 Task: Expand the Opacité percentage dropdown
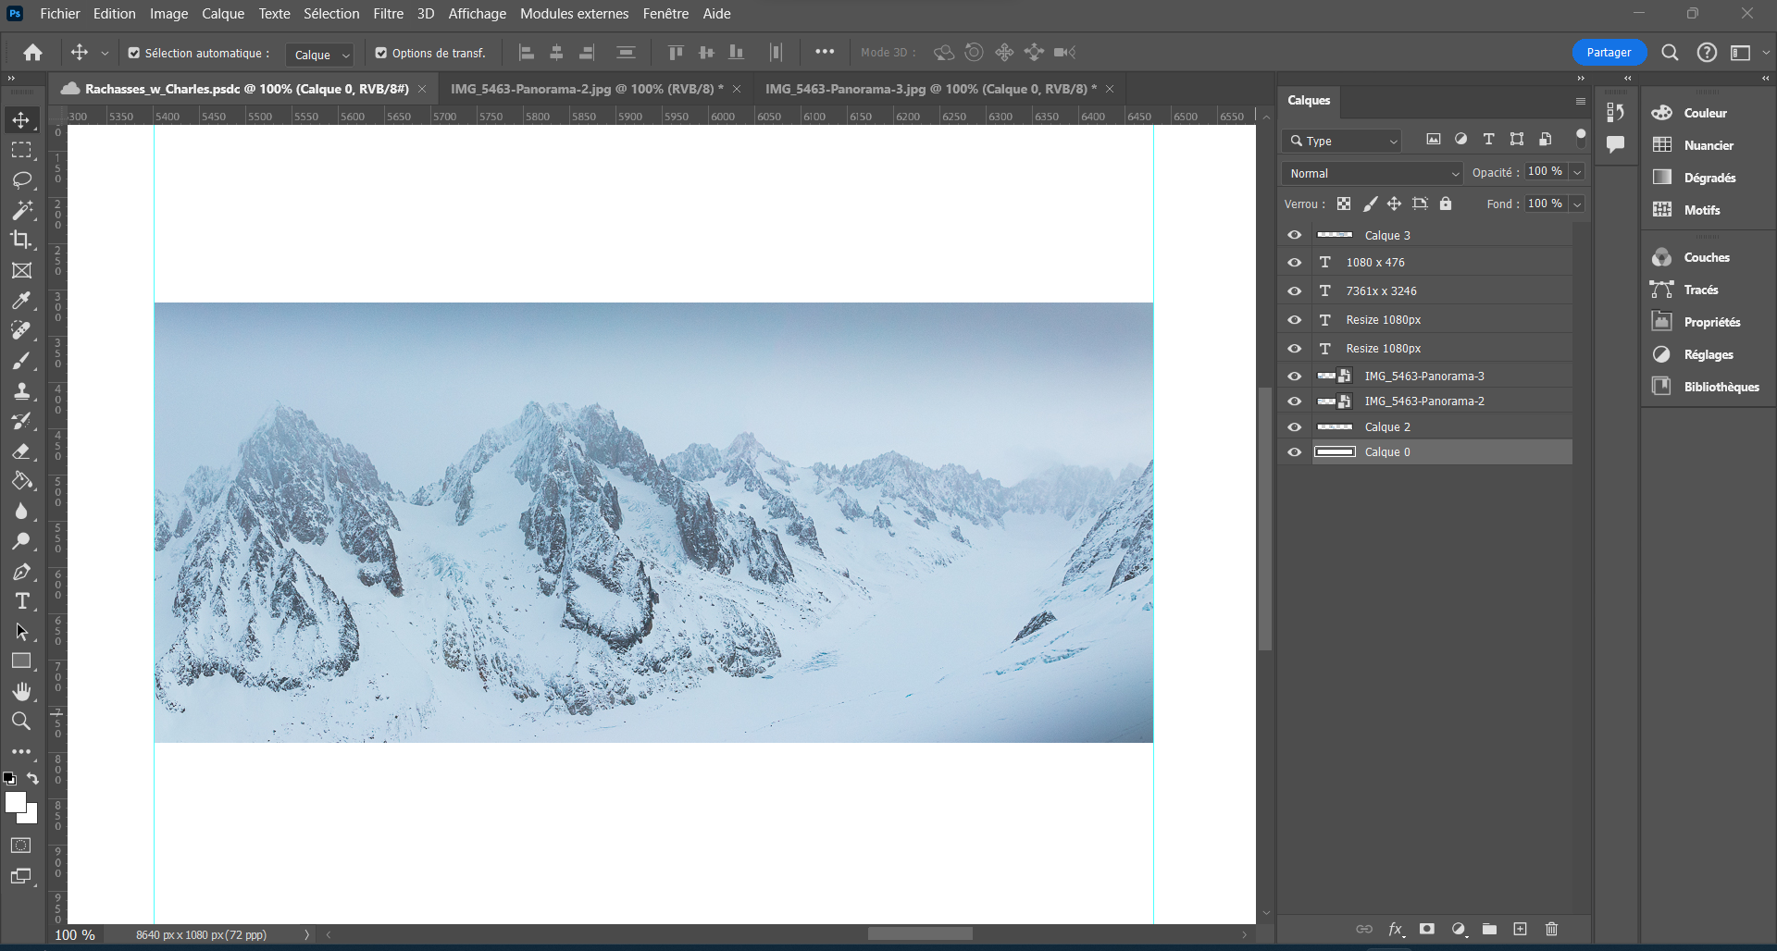(1576, 171)
